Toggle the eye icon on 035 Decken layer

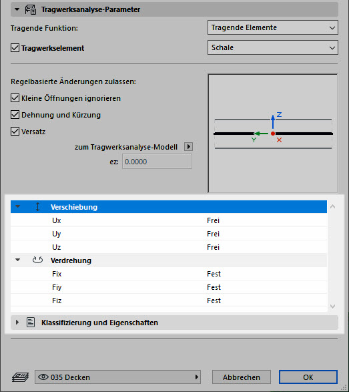pos(43,377)
